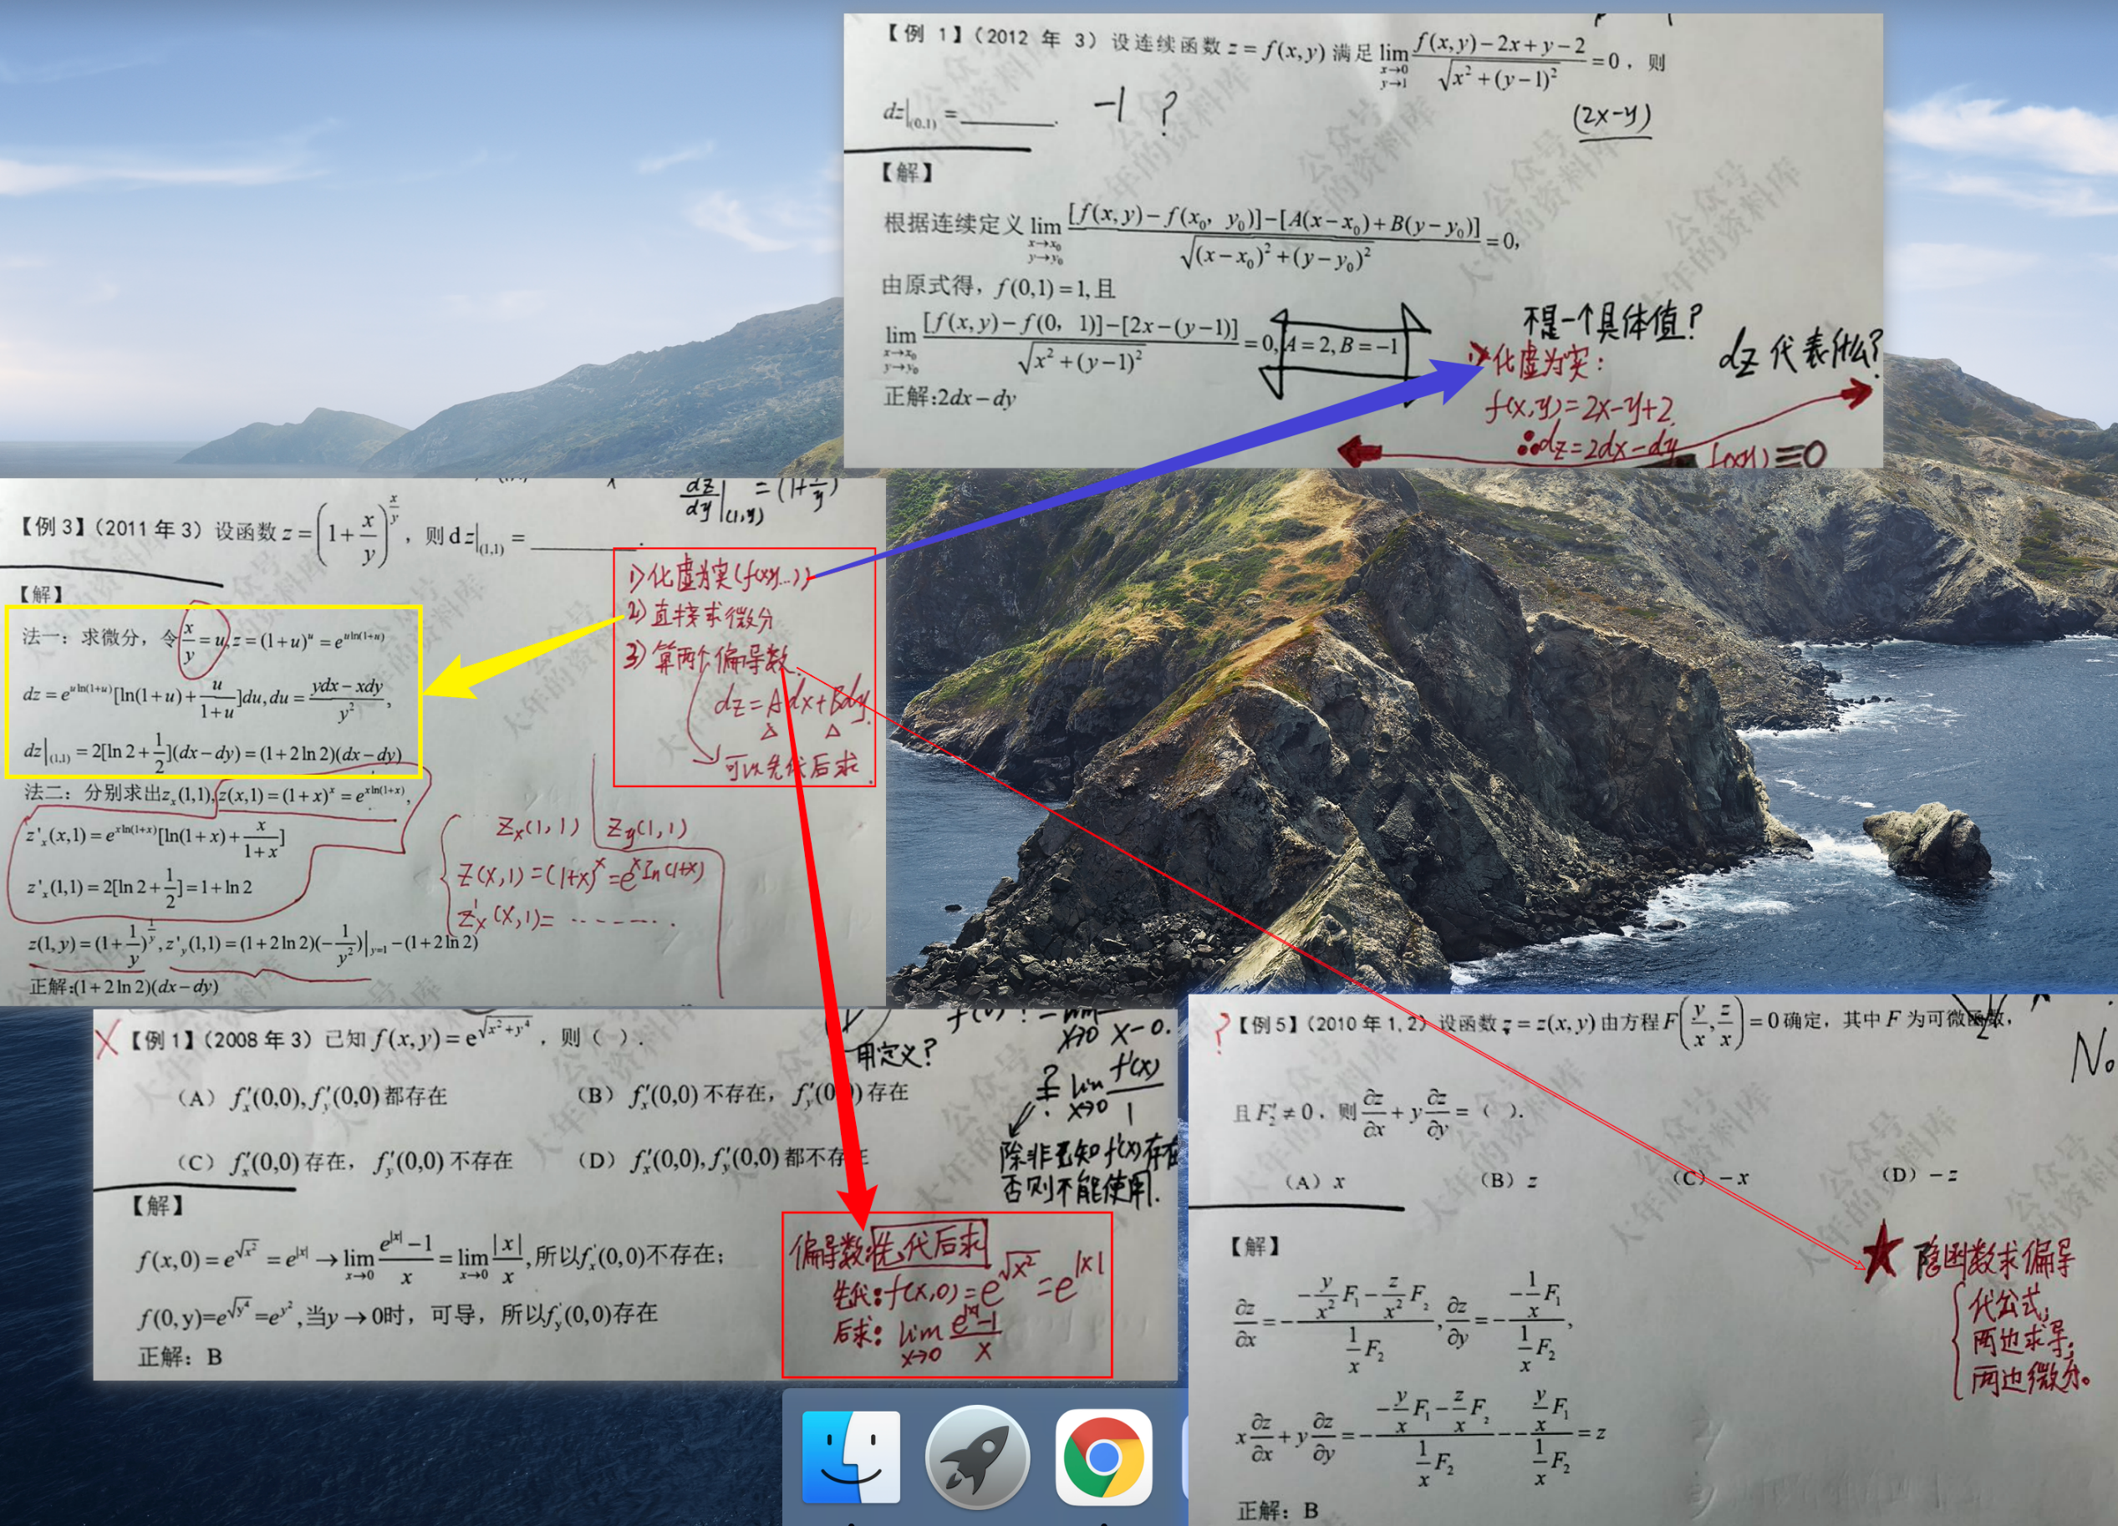Click inside the yellow-bordered 法一 solution box
2118x1526 pixels.
(x=213, y=693)
